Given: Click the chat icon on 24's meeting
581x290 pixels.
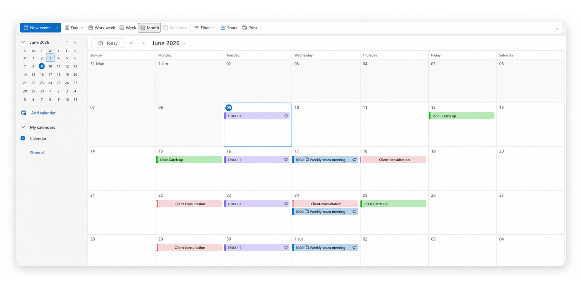Looking at the screenshot, I should pos(307,211).
